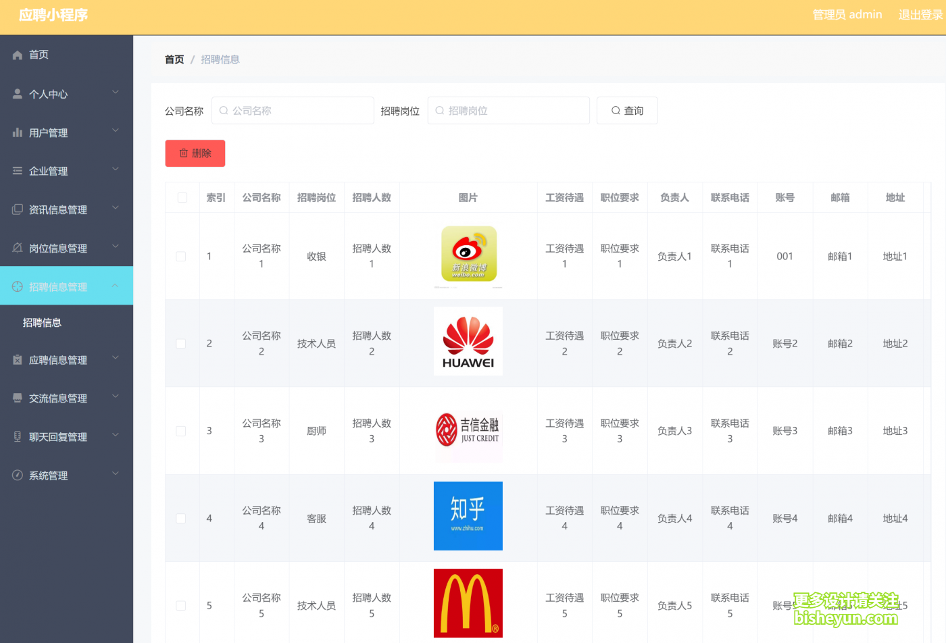The height and width of the screenshot is (643, 946).
Task: Click 管理员 admin in the header
Action: pos(847,15)
